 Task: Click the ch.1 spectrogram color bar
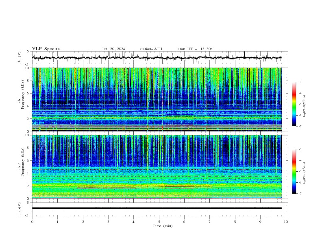click(294, 104)
